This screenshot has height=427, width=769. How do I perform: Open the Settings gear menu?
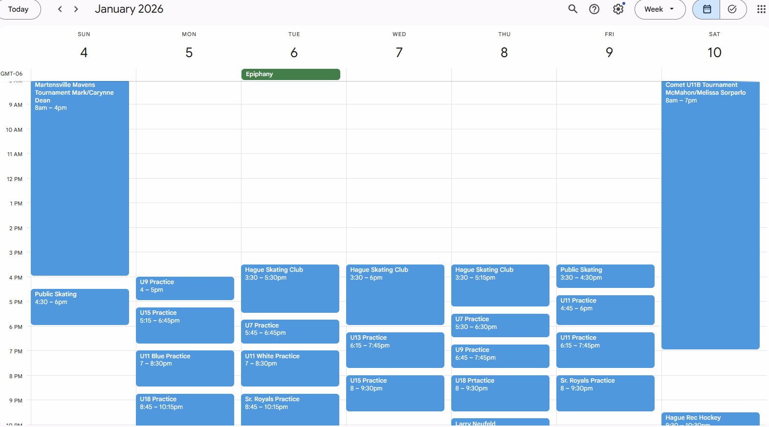(618, 9)
